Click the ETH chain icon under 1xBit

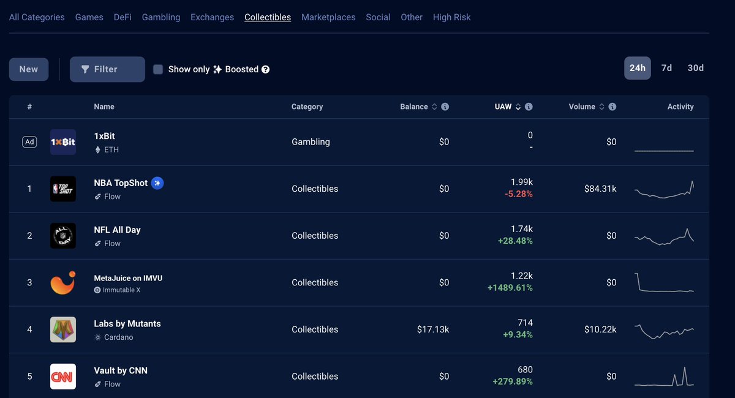click(x=97, y=150)
